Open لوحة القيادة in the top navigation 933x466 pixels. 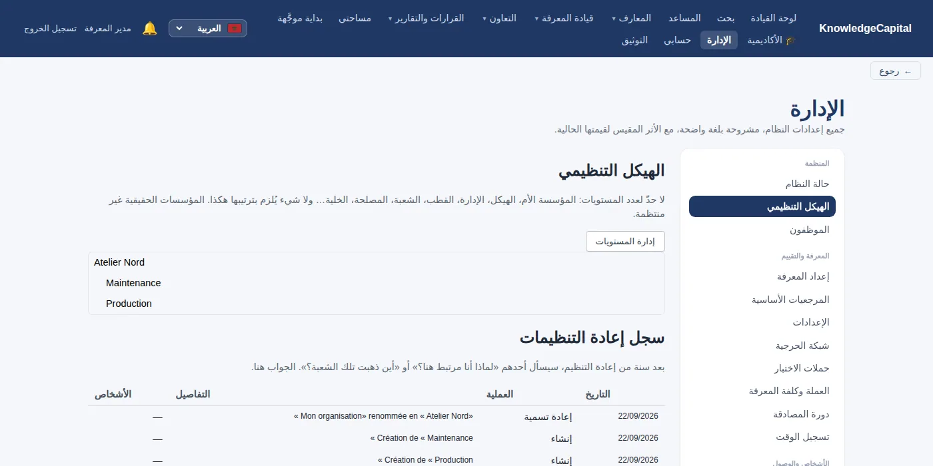click(773, 18)
